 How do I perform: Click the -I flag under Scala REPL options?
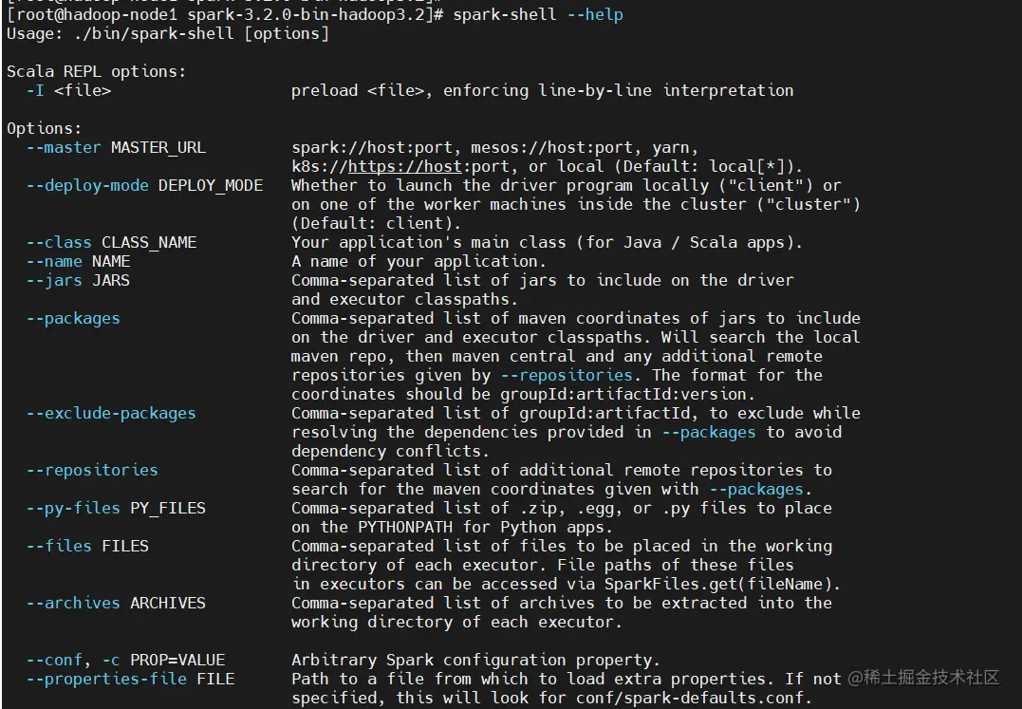tap(35, 90)
